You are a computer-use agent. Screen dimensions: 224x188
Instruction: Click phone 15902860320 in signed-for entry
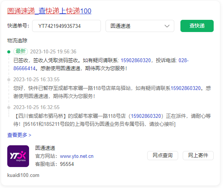(x=136, y=60)
